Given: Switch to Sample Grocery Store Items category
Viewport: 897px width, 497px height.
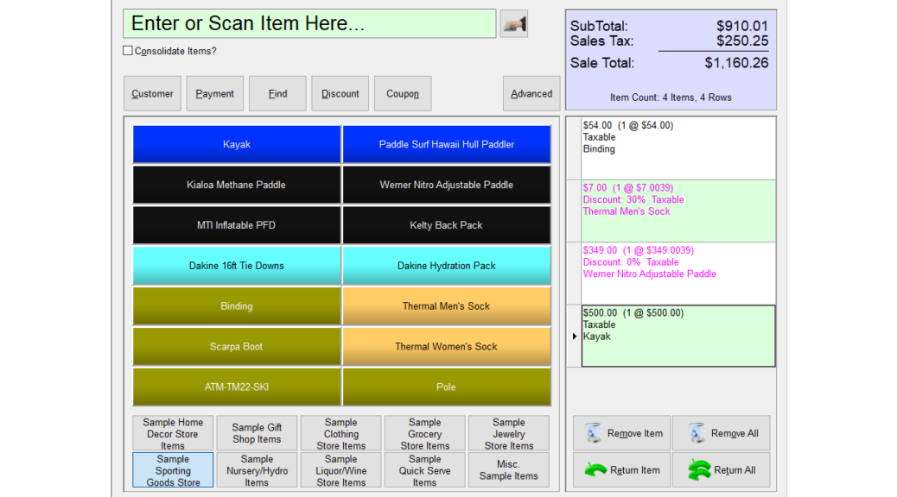Looking at the screenshot, I should tap(424, 434).
